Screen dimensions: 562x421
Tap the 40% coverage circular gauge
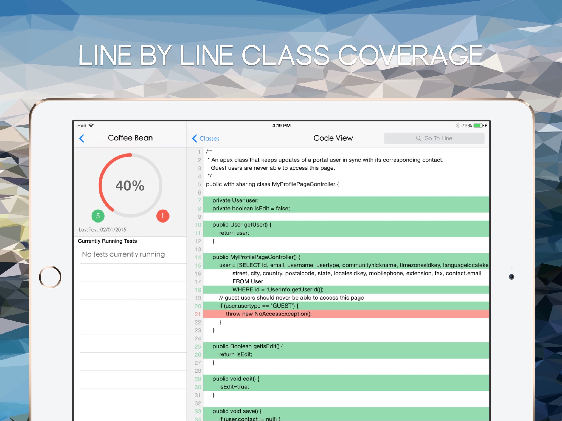click(x=130, y=186)
